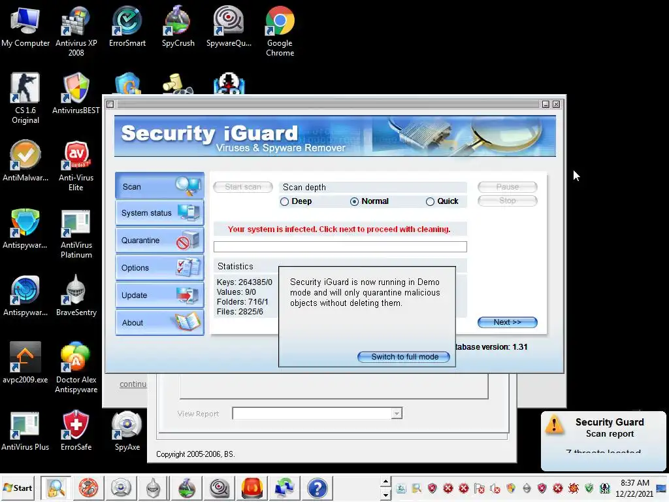Click the 'Keys: 264385/0' statistic
Image resolution: width=669 pixels, height=502 pixels.
pos(244,282)
